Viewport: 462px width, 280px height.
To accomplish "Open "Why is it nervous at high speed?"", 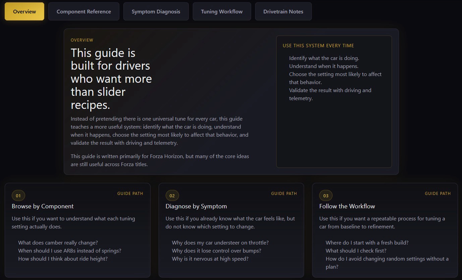I will 210,259.
